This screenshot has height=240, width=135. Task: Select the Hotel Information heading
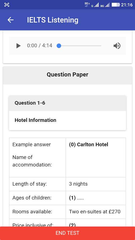click(35, 120)
